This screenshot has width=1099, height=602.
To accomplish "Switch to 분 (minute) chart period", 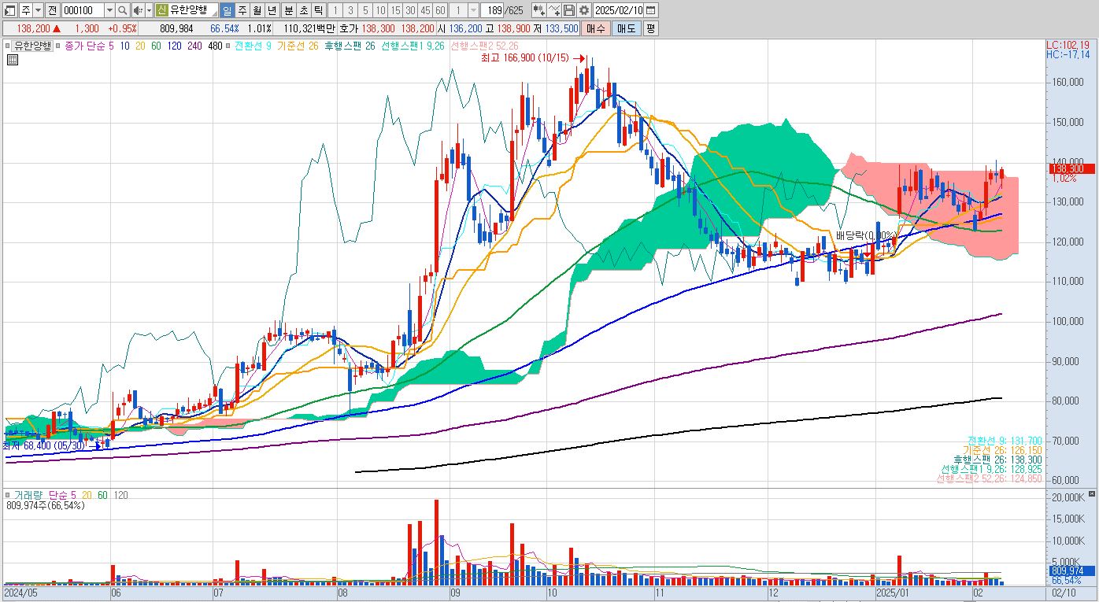I will click(x=288, y=10).
